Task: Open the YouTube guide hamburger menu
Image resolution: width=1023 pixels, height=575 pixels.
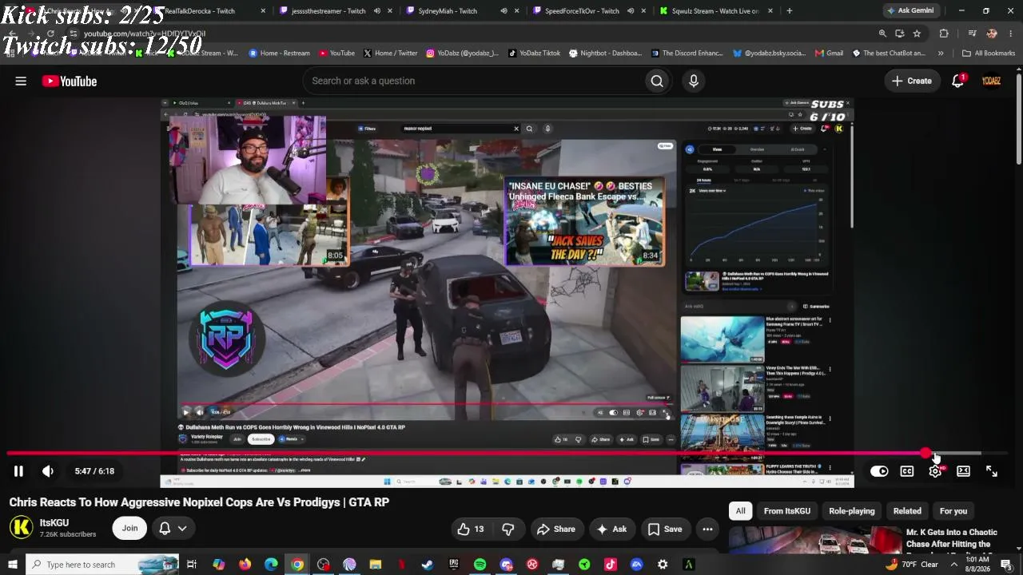Action: point(21,81)
